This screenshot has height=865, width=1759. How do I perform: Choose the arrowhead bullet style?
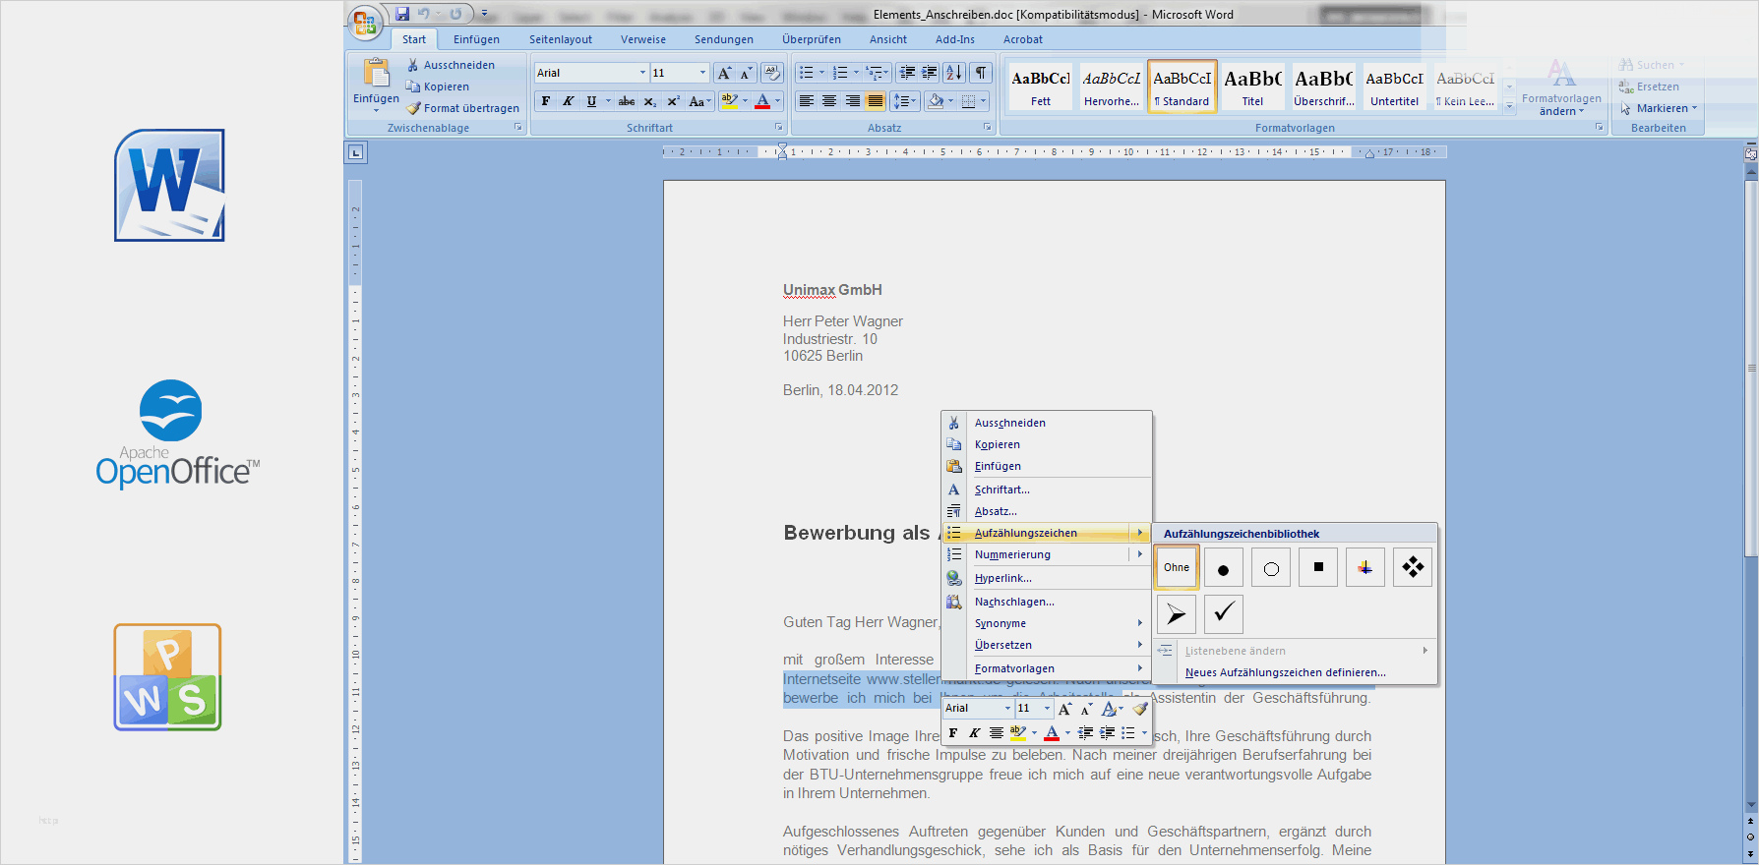[x=1176, y=613]
